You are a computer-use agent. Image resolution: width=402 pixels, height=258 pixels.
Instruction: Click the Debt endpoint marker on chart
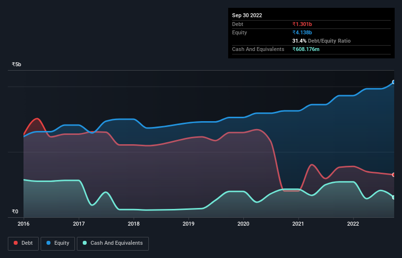[x=394, y=175]
